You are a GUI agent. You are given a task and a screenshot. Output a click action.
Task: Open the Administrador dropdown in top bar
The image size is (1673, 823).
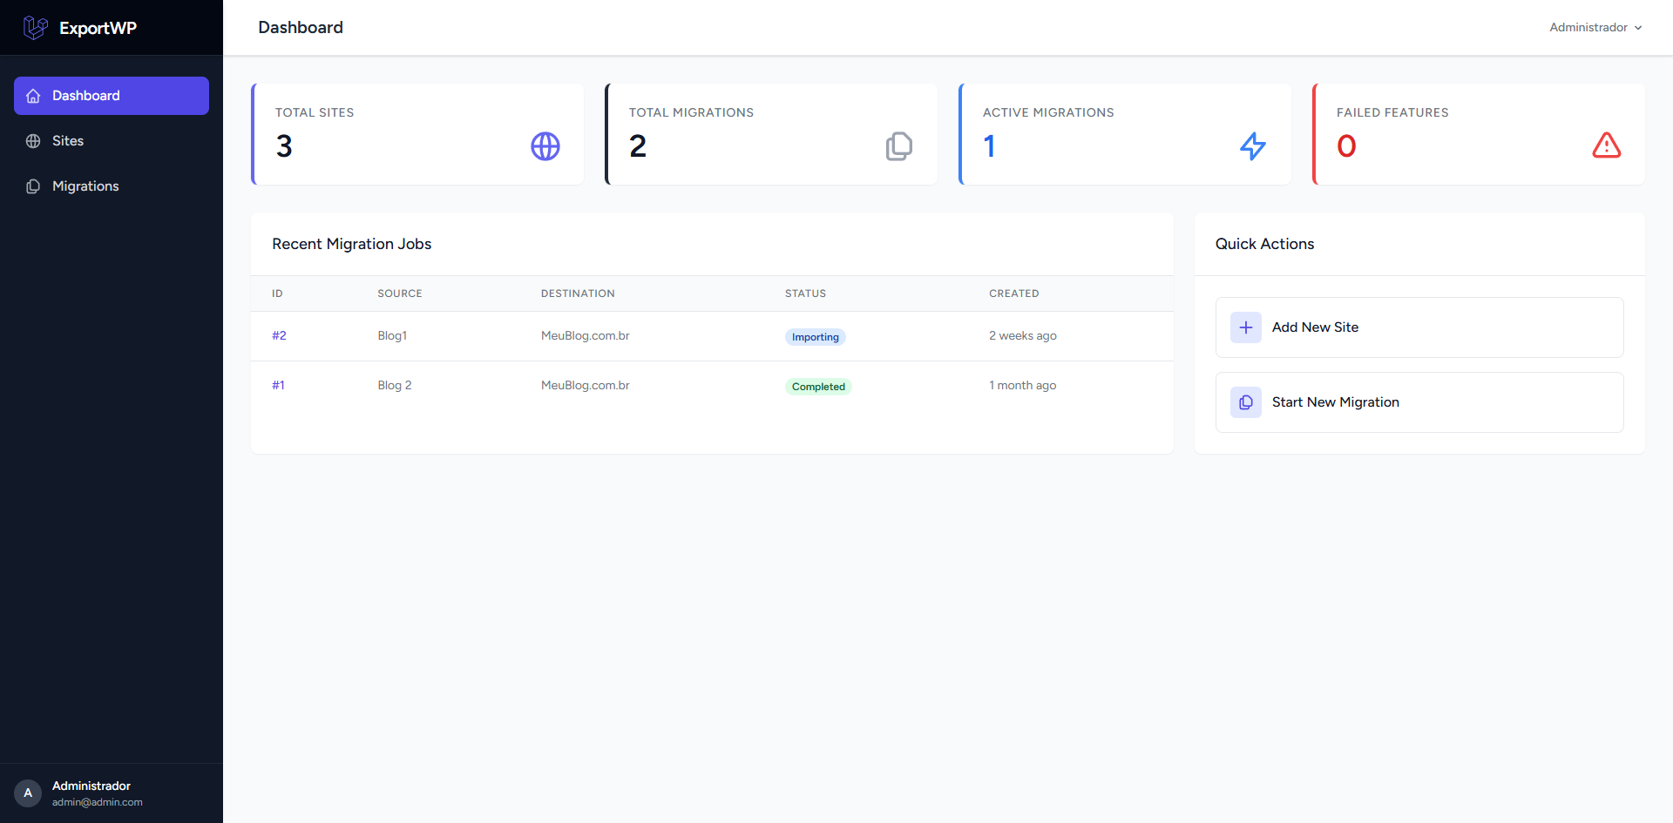click(1595, 28)
